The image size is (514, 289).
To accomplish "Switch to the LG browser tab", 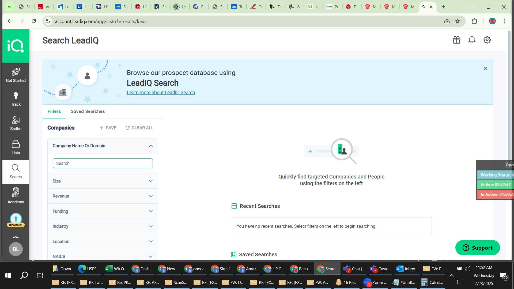I will (x=141, y=7).
